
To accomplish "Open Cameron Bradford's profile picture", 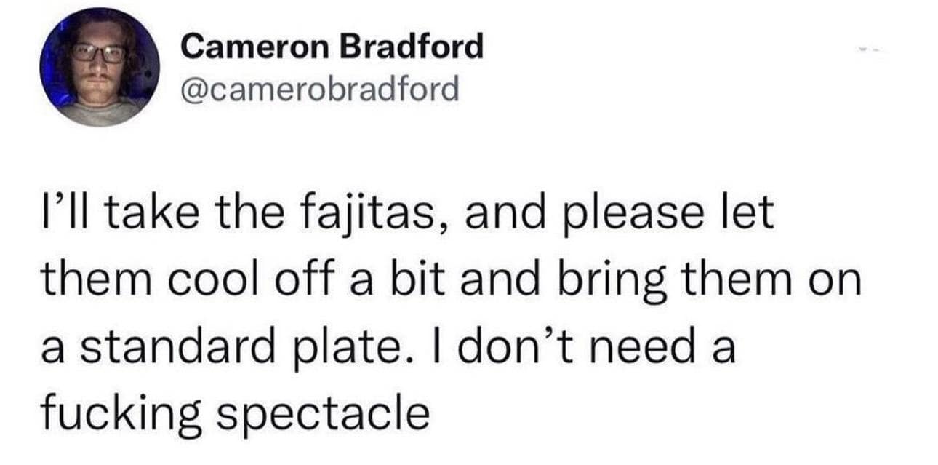I will pos(100,67).
